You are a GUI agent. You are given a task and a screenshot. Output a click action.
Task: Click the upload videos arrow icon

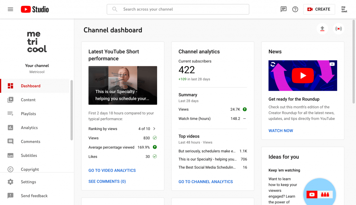coord(322,28)
